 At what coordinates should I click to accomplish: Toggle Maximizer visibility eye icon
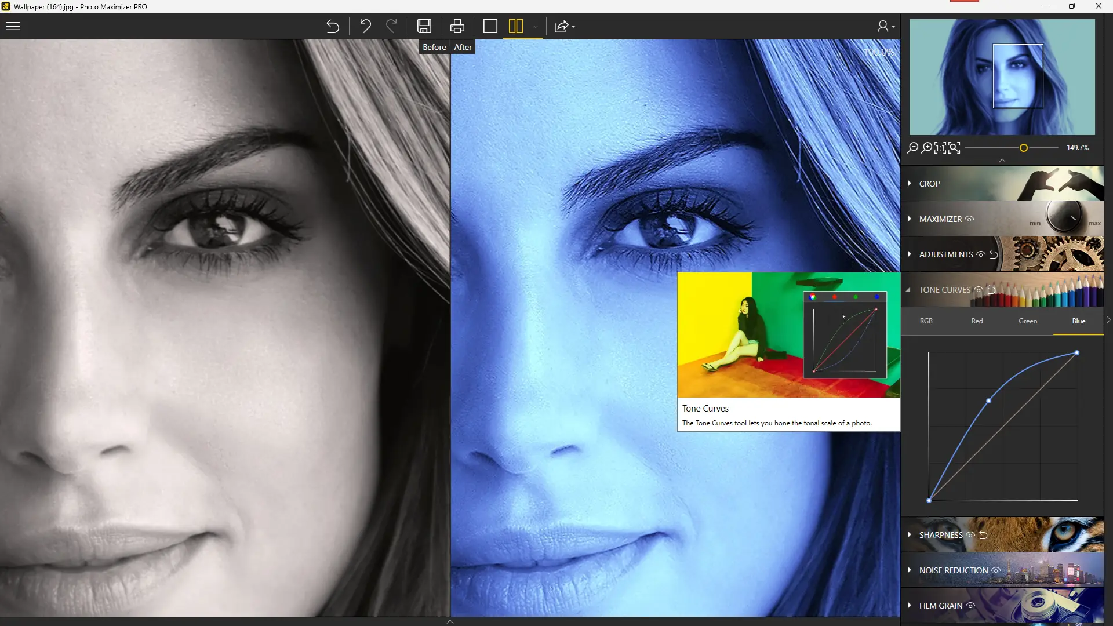(x=969, y=219)
